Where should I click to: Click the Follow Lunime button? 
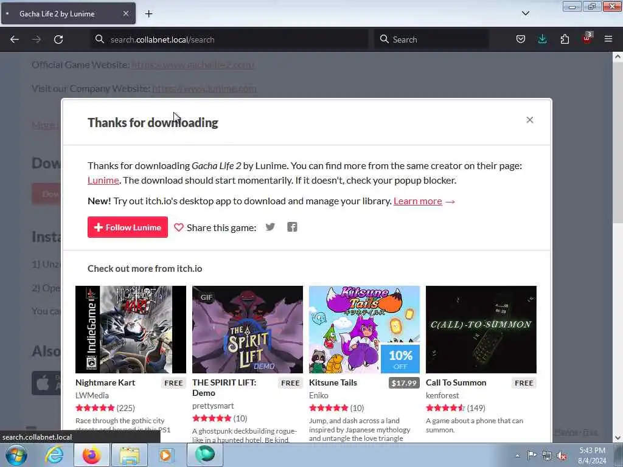pyautogui.click(x=128, y=227)
